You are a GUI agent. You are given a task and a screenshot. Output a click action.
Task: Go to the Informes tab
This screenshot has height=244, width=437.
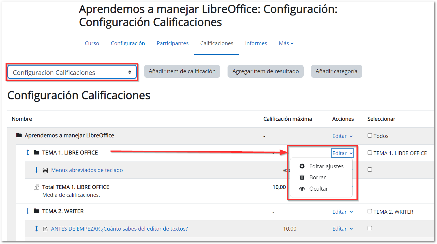pyautogui.click(x=256, y=43)
